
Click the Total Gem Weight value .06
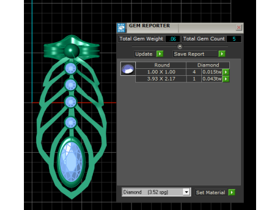coord(173,39)
